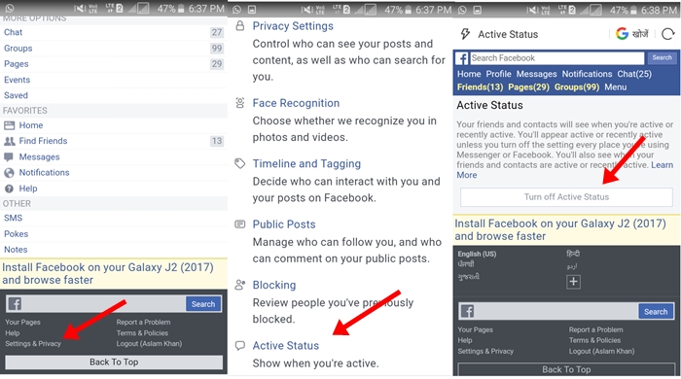
Task: Open Public Posts settings
Action: coord(284,224)
